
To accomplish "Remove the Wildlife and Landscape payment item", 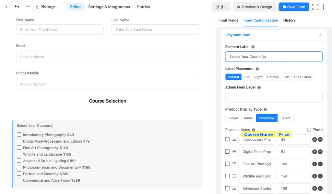I will [320, 176].
